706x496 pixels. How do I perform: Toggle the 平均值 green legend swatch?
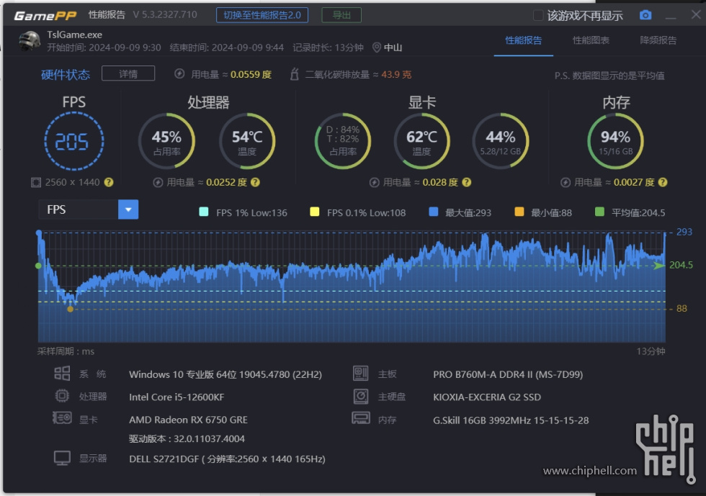[x=599, y=212]
